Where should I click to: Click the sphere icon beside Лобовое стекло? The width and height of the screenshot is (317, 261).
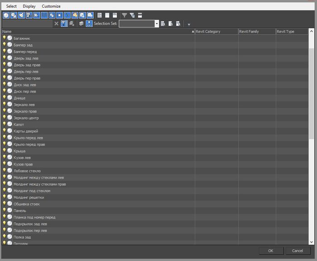click(x=10, y=170)
